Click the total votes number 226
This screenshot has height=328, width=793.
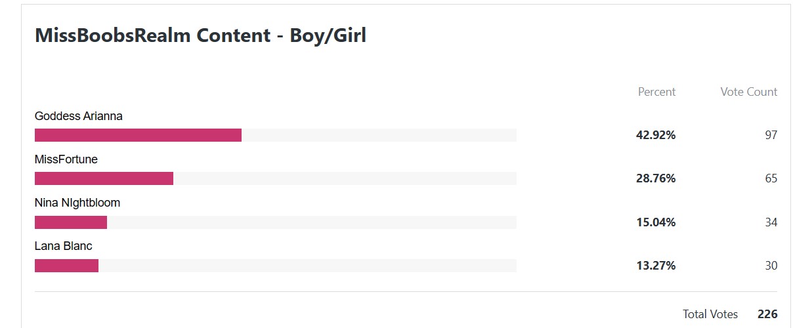[x=767, y=314]
